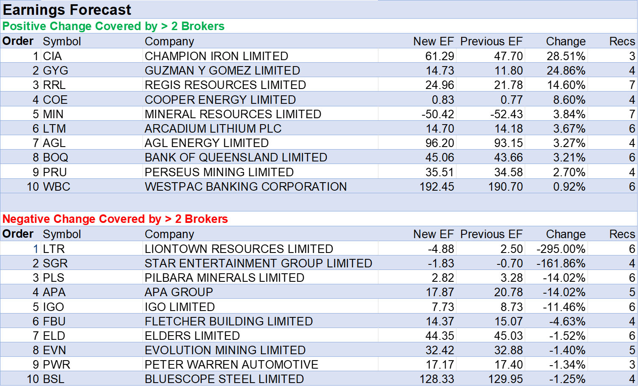Click the WESTPAC BANKING CORPORATION cell

(246, 187)
